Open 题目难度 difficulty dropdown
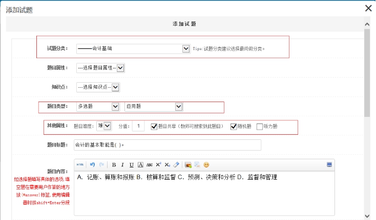 (104, 126)
